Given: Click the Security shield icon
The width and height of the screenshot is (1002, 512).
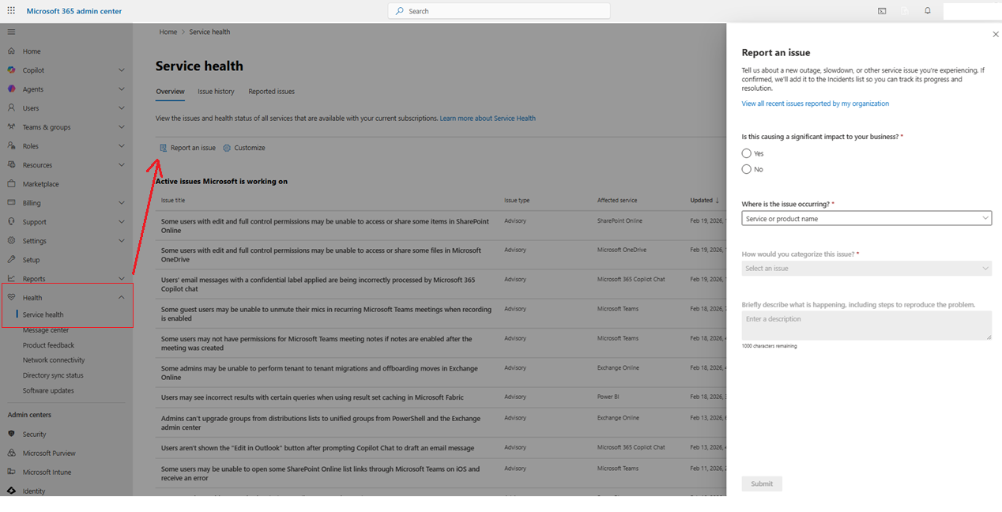Looking at the screenshot, I should coord(11,434).
